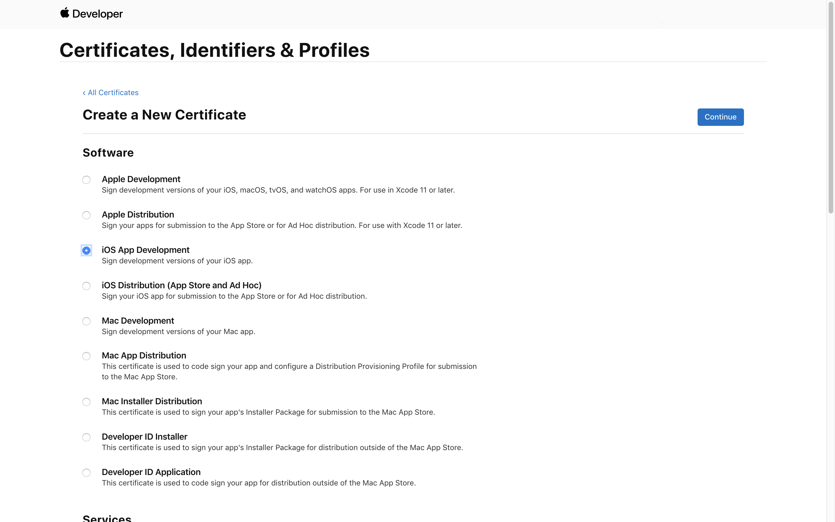The width and height of the screenshot is (835, 522).
Task: Click the 'Apple Development' option label
Action: click(x=141, y=179)
